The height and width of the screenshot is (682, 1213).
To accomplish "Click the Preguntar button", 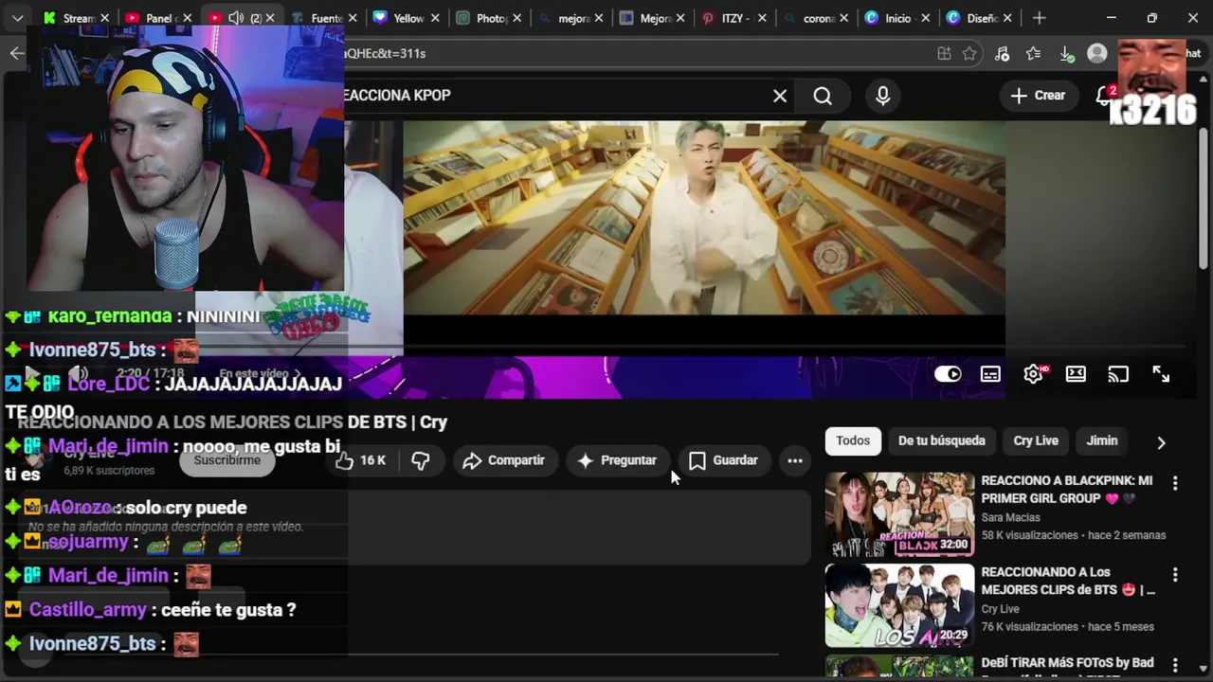I will [617, 460].
